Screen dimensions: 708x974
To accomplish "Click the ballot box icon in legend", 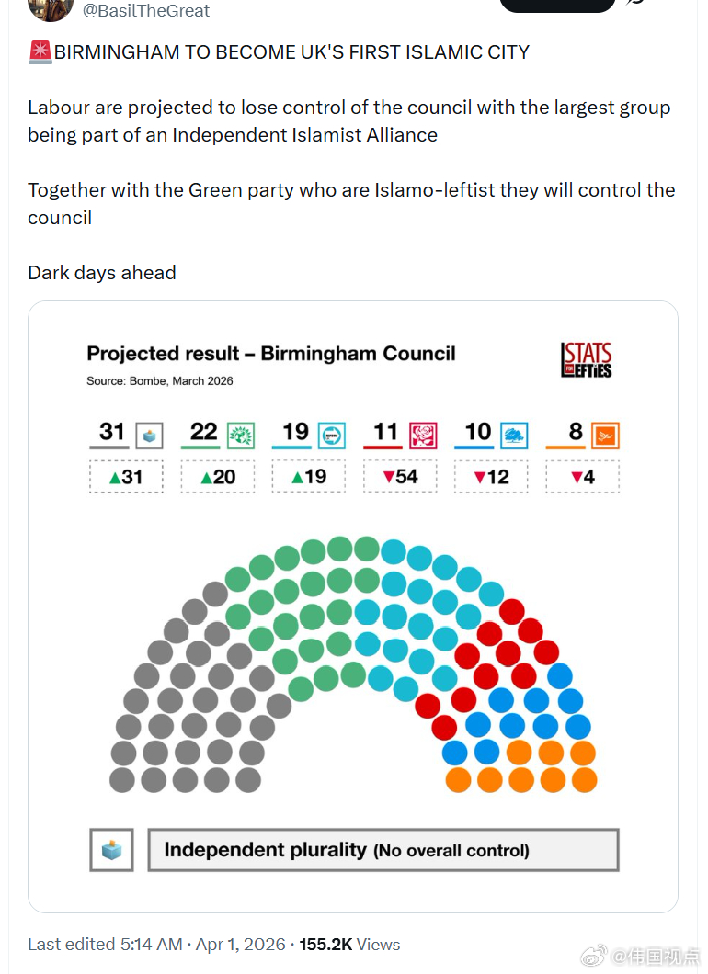I will click(x=112, y=850).
